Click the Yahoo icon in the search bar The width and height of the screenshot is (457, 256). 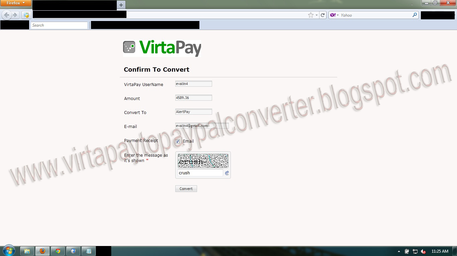333,15
